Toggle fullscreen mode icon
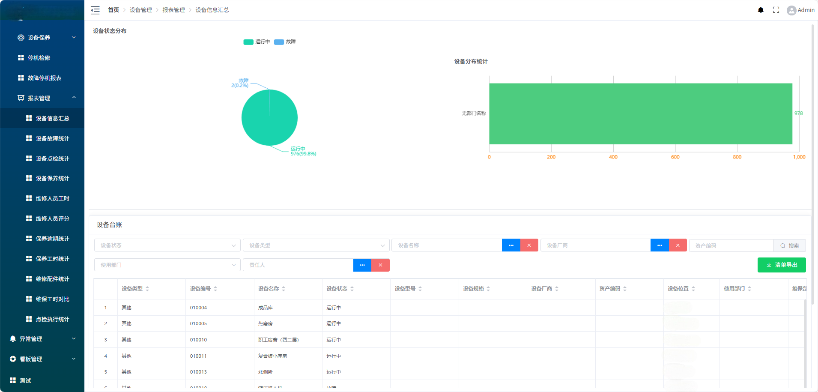 point(776,10)
